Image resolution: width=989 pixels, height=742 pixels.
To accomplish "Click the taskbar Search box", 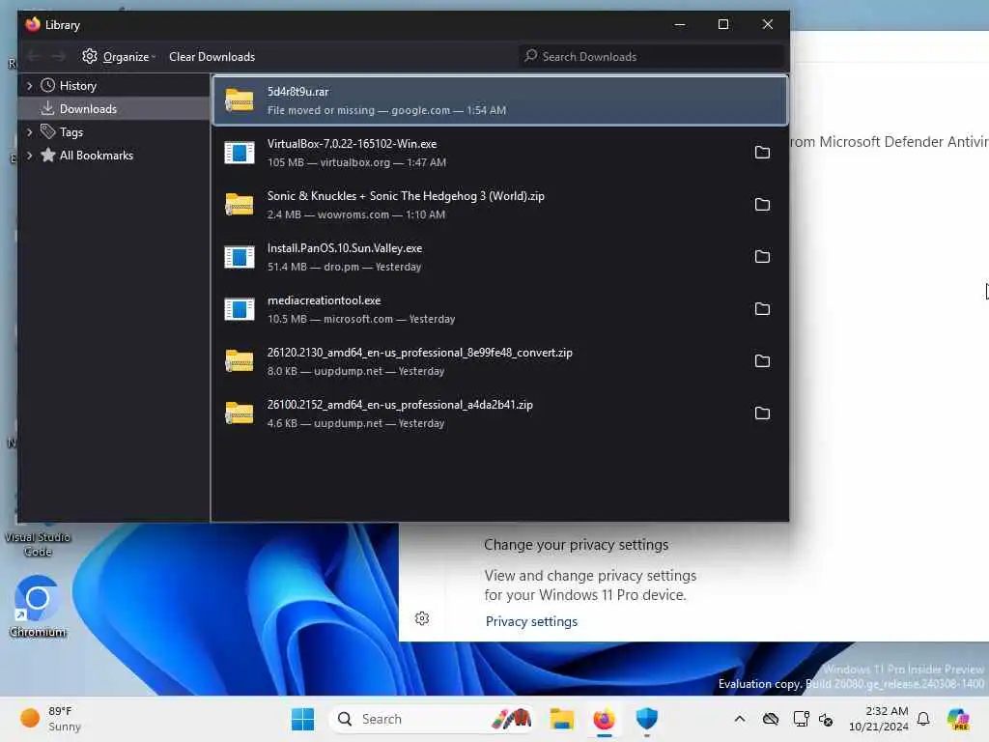I will click(x=432, y=719).
